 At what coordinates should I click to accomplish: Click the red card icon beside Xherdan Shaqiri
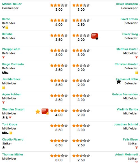(x=45, y=112)
